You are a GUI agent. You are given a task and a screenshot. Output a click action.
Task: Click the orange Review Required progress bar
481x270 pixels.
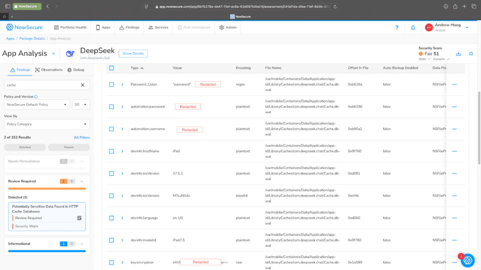pos(47,188)
